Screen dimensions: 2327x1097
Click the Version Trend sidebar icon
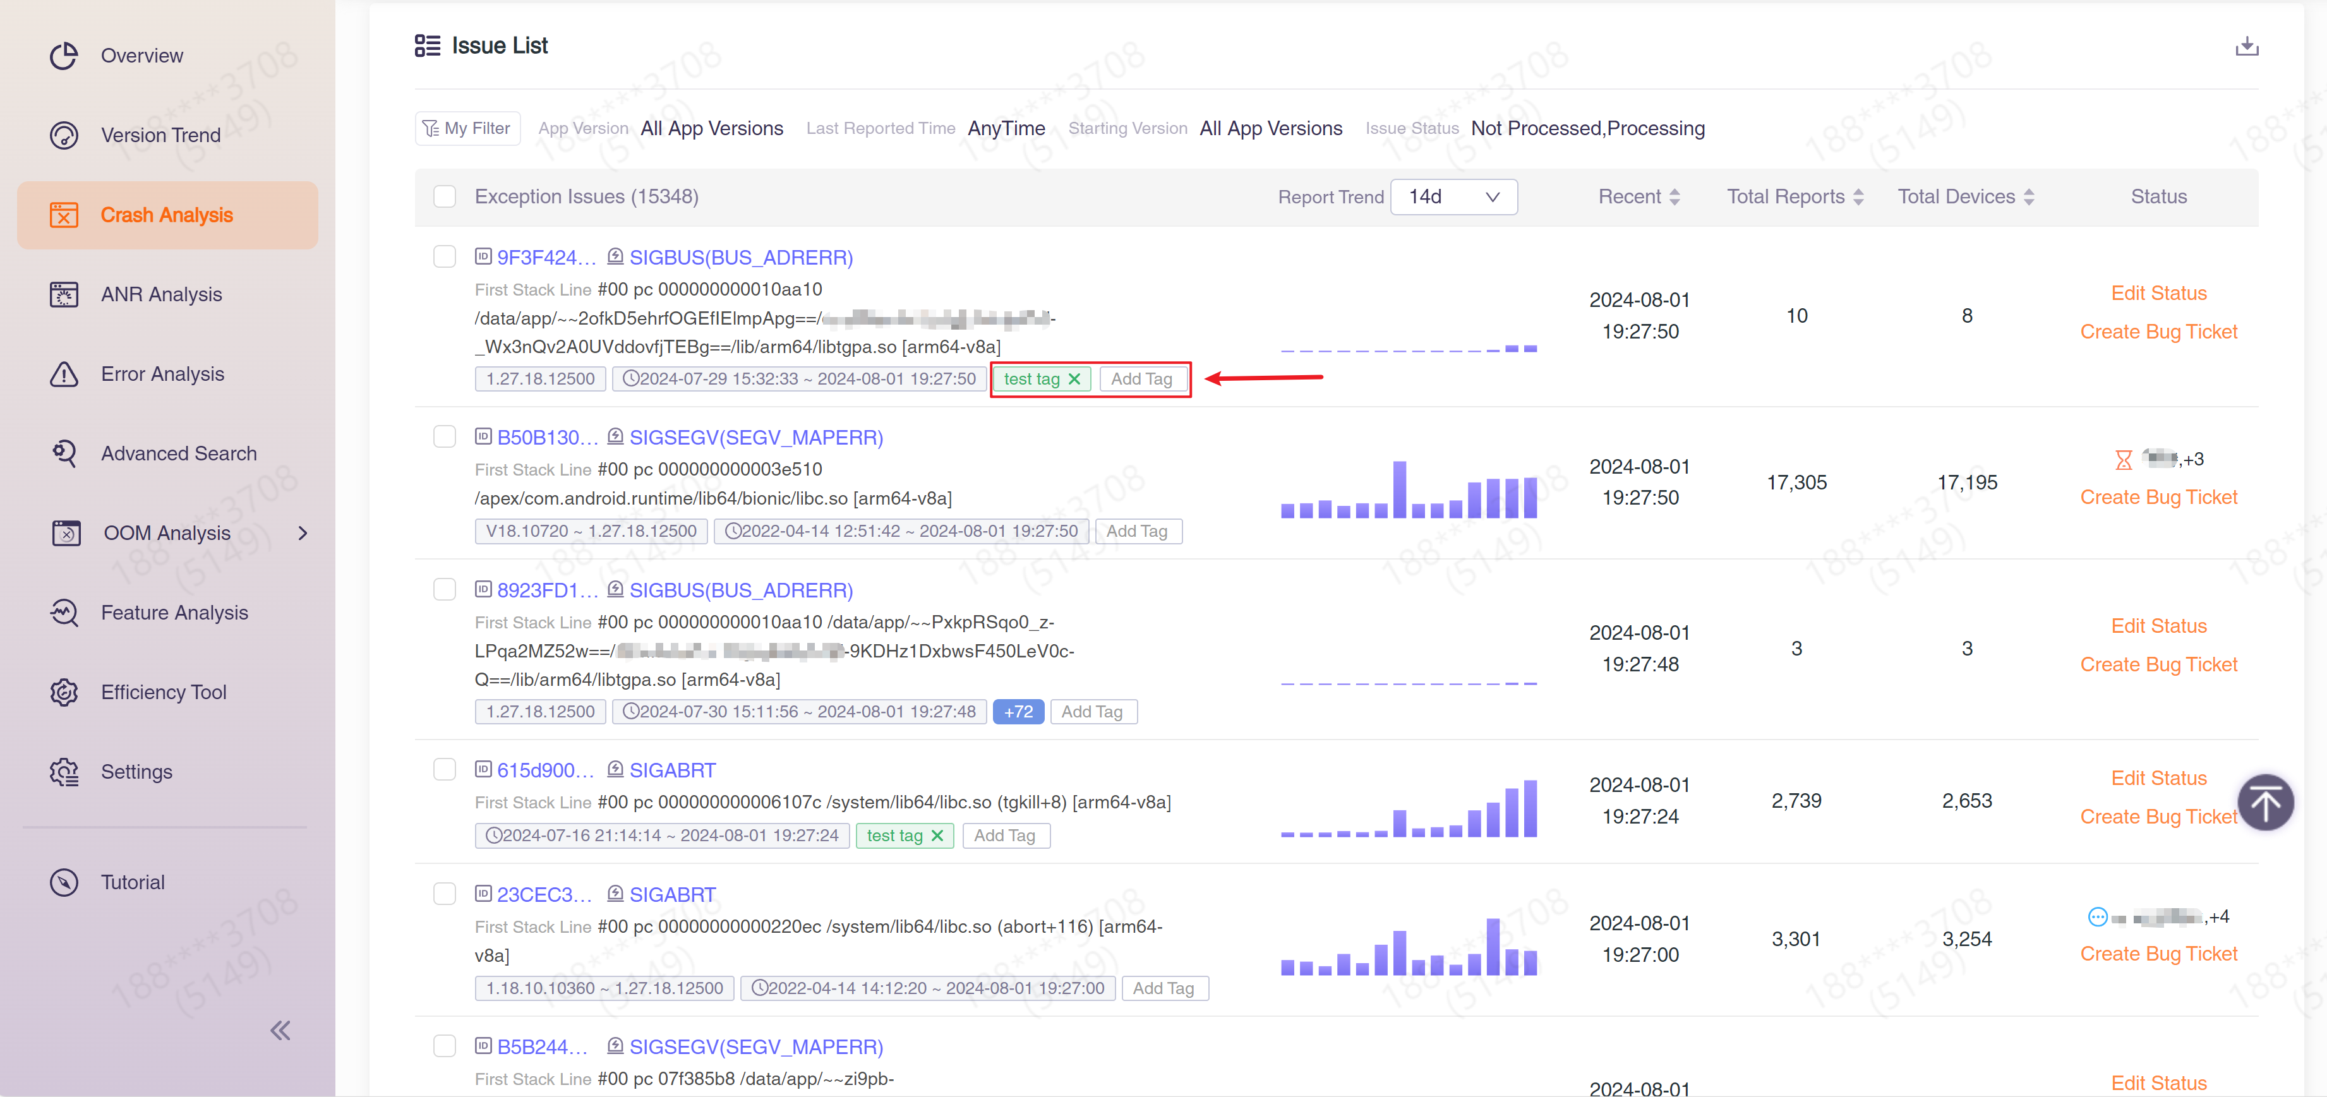click(x=63, y=135)
